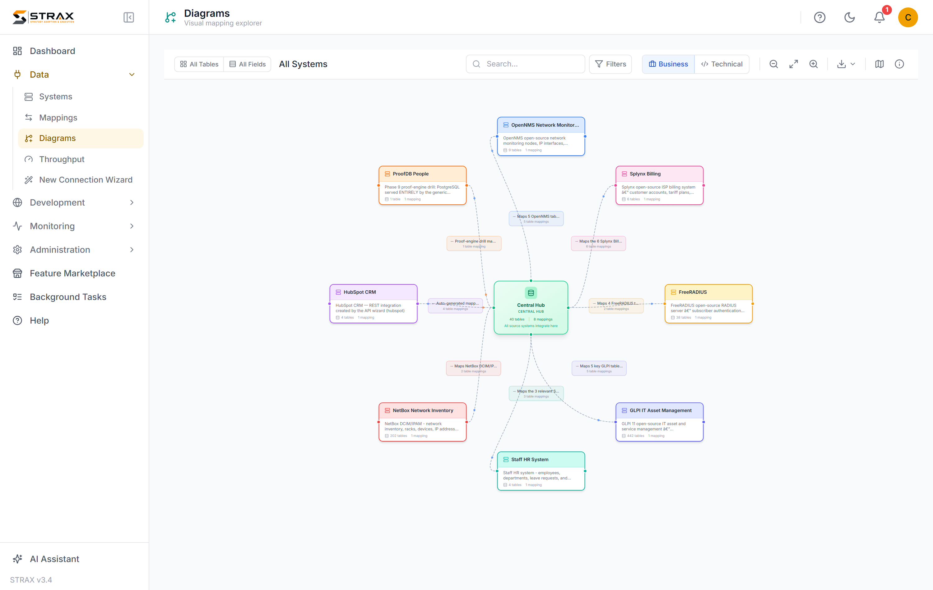Click 'Maps 5 key GLPI table...' edge label

(599, 368)
